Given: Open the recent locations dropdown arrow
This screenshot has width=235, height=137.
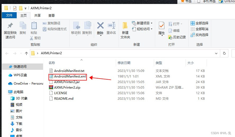Looking at the screenshot, I should pos(21,53).
